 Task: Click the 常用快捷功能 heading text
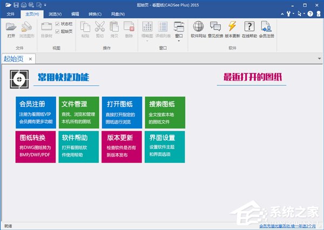(63, 77)
